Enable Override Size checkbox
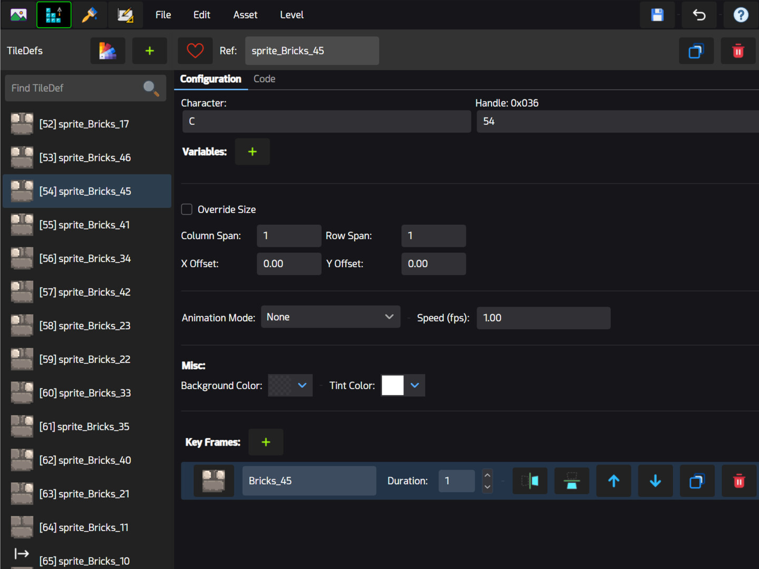The width and height of the screenshot is (759, 569). tap(187, 209)
